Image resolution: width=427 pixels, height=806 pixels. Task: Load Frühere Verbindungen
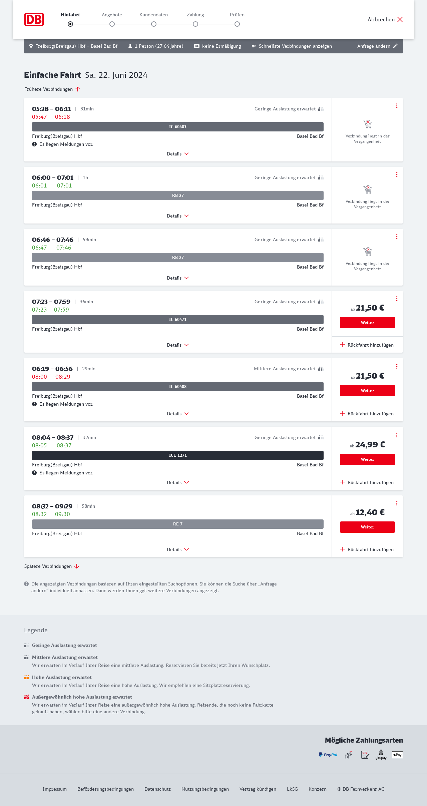click(x=52, y=89)
